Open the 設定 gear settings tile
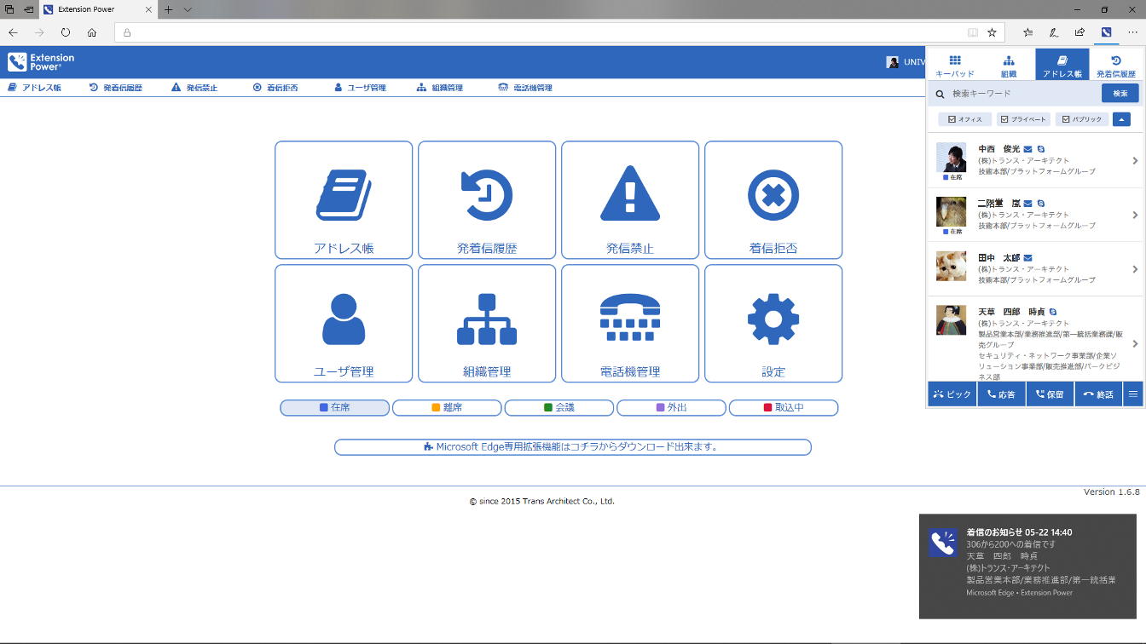This screenshot has height=644, width=1146. [x=773, y=324]
